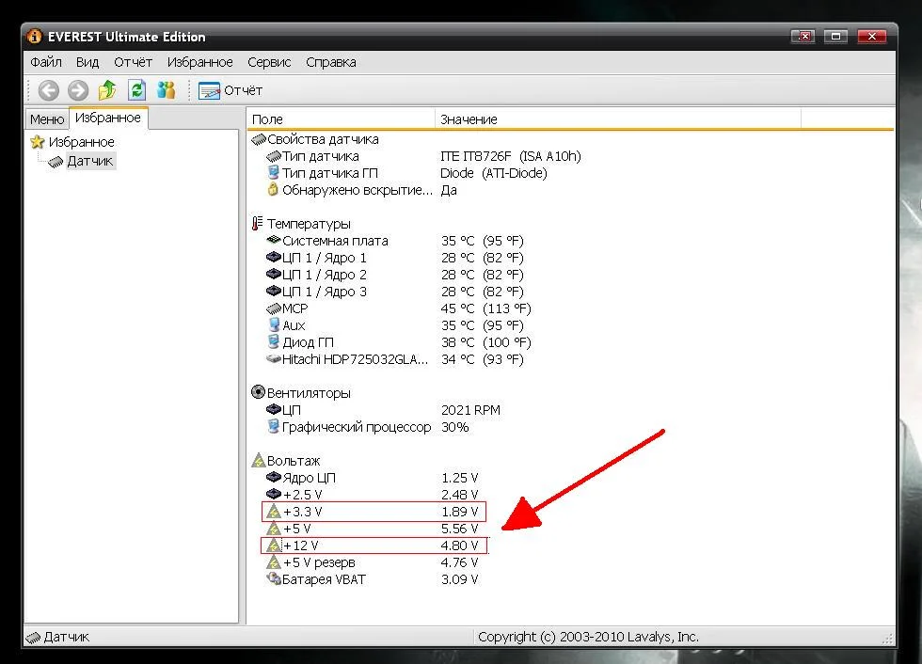This screenshot has height=664, width=922.
Task: Click the users icon in toolbar
Action: tap(167, 90)
